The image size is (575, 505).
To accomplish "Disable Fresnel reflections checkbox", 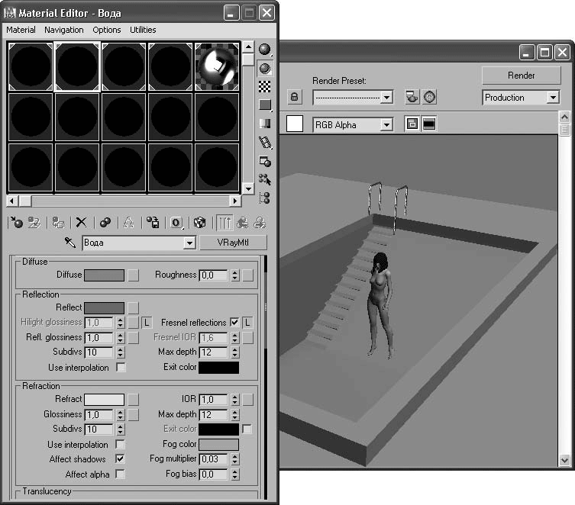I will click(234, 323).
